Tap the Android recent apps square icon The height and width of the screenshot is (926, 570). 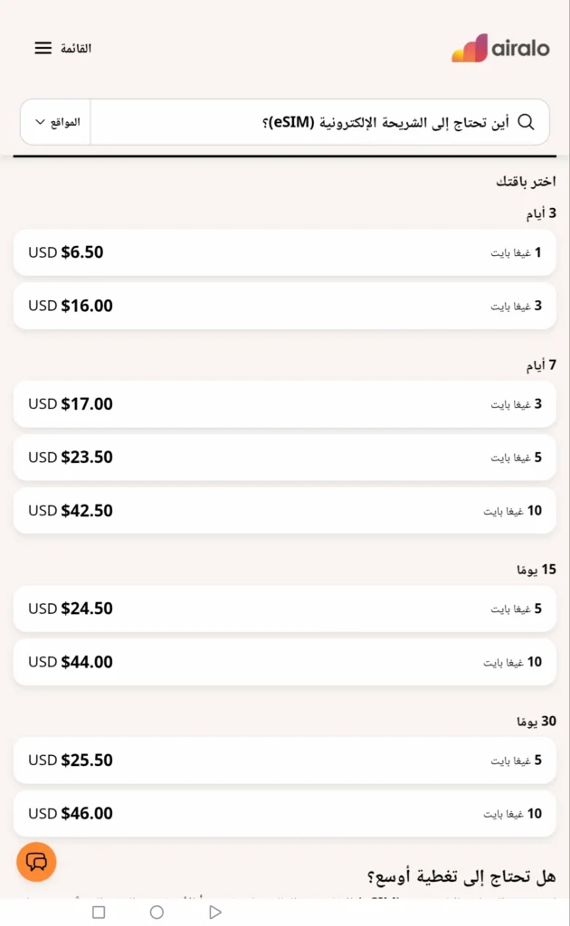pyautogui.click(x=99, y=912)
